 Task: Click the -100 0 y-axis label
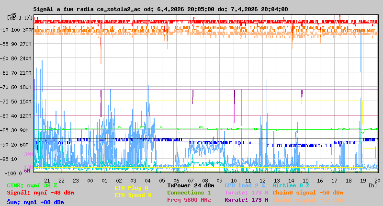click(x=13, y=173)
